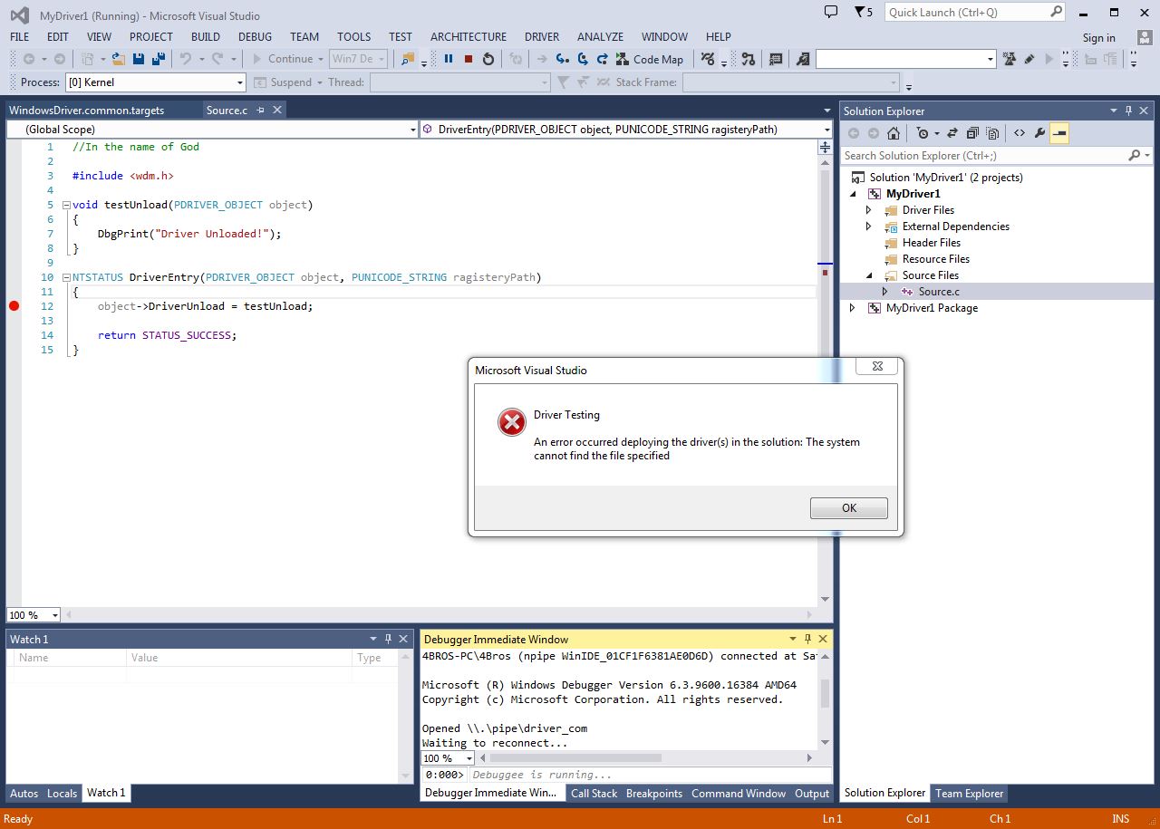
Task: Collapse the MyDriver1 project node
Action: click(x=853, y=194)
